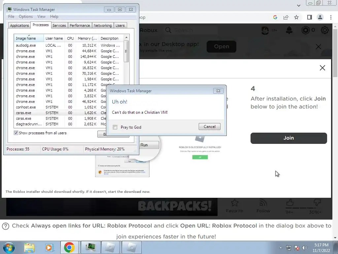Image resolution: width=338 pixels, height=254 pixels.
Task: Toggle Chrome side panel icon
Action: tap(309, 17)
